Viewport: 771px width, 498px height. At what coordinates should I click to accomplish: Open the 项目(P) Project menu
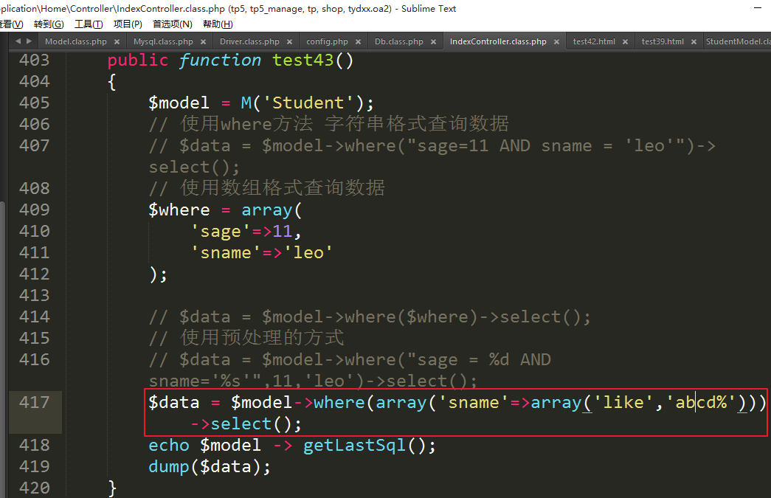click(x=128, y=24)
